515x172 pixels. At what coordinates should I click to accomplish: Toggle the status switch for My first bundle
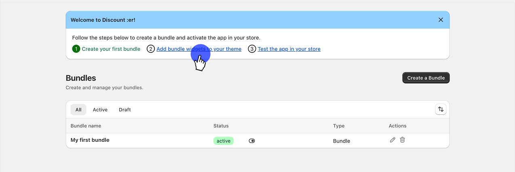click(252, 141)
